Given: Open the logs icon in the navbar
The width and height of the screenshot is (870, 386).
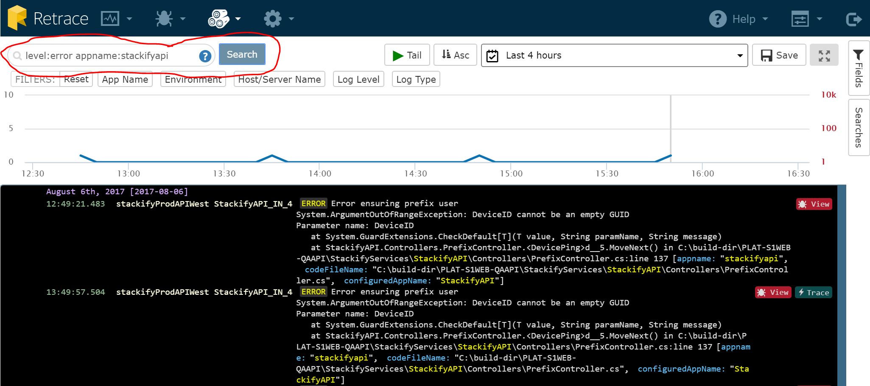Looking at the screenshot, I should coord(219,18).
